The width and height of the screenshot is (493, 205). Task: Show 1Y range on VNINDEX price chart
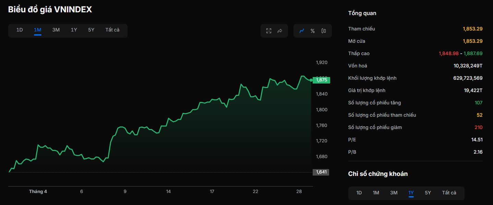(x=74, y=30)
